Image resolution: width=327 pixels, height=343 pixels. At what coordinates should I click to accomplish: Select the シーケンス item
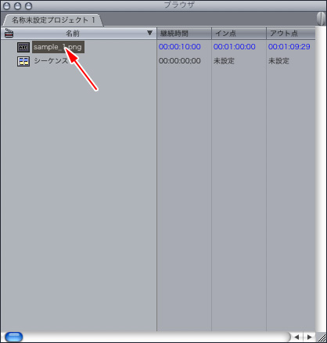[51, 61]
